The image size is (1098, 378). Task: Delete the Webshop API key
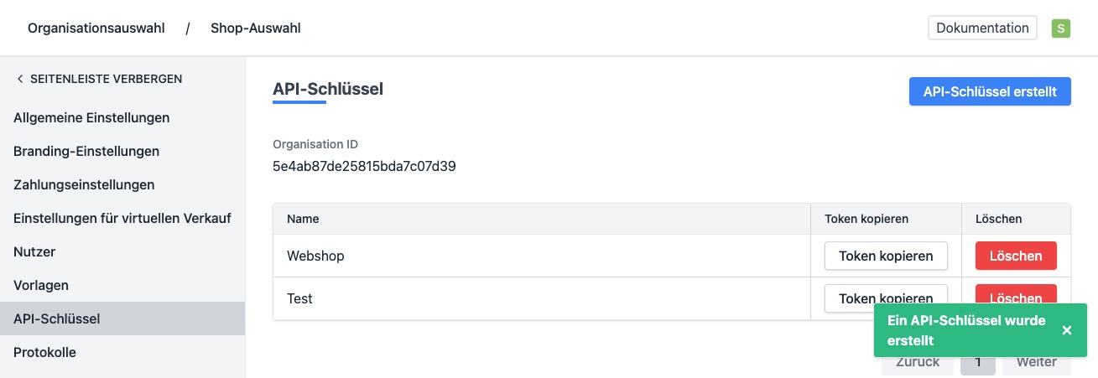point(1016,256)
